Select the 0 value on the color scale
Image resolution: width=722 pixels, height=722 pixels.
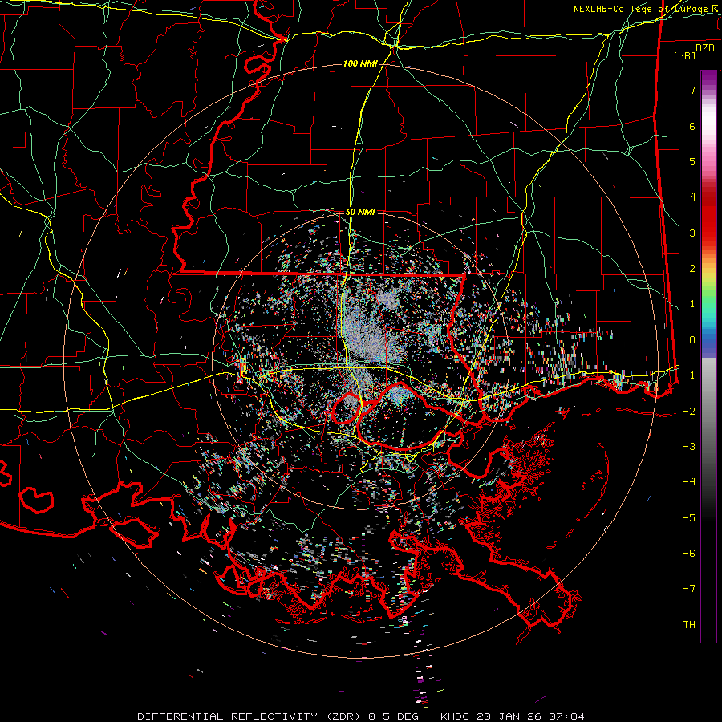point(692,340)
